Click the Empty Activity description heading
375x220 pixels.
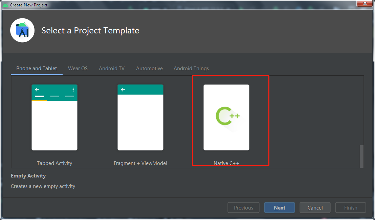(28, 176)
